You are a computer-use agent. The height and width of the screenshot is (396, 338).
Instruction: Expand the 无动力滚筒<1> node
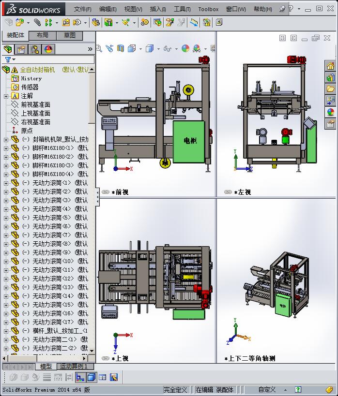(6, 183)
